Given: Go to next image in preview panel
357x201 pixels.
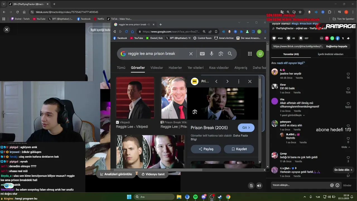Looking at the screenshot, I should [x=227, y=81].
